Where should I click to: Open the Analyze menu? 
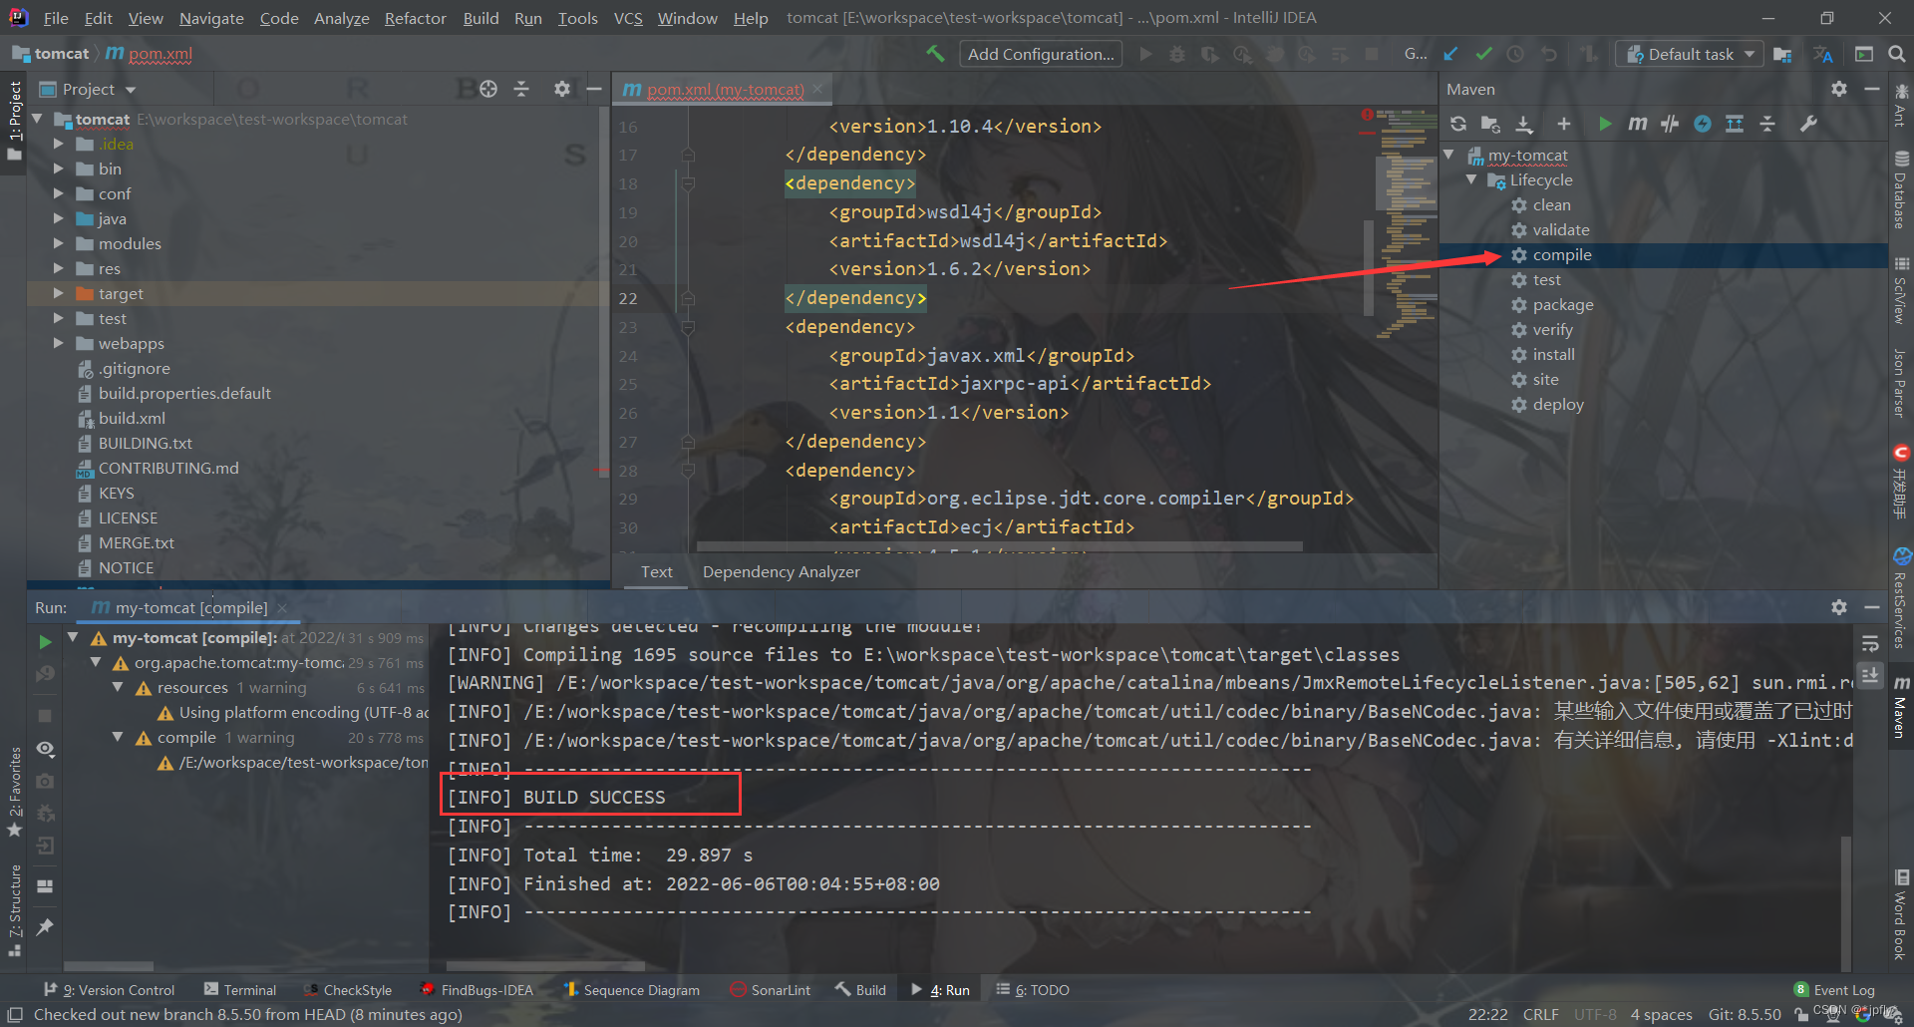click(341, 18)
